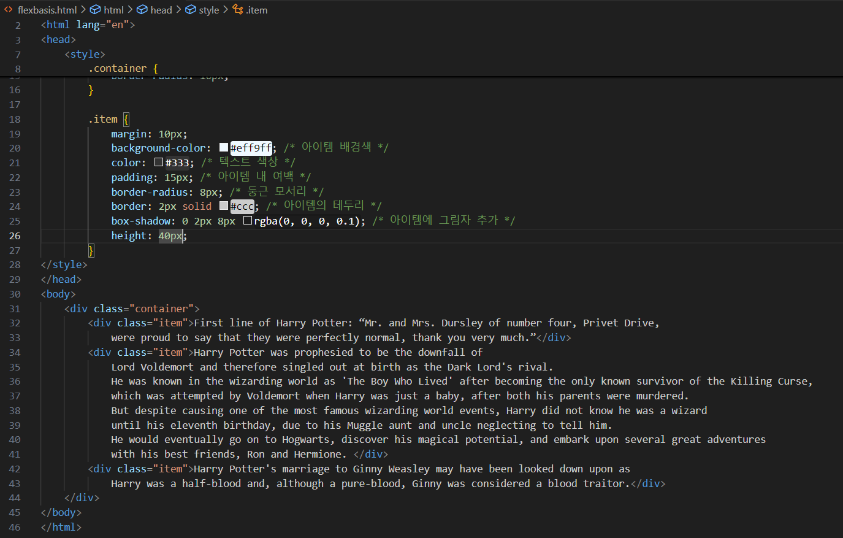Screen dimensions: 843x538
Task: Click line number 46 in the gutter
Action: point(15,528)
